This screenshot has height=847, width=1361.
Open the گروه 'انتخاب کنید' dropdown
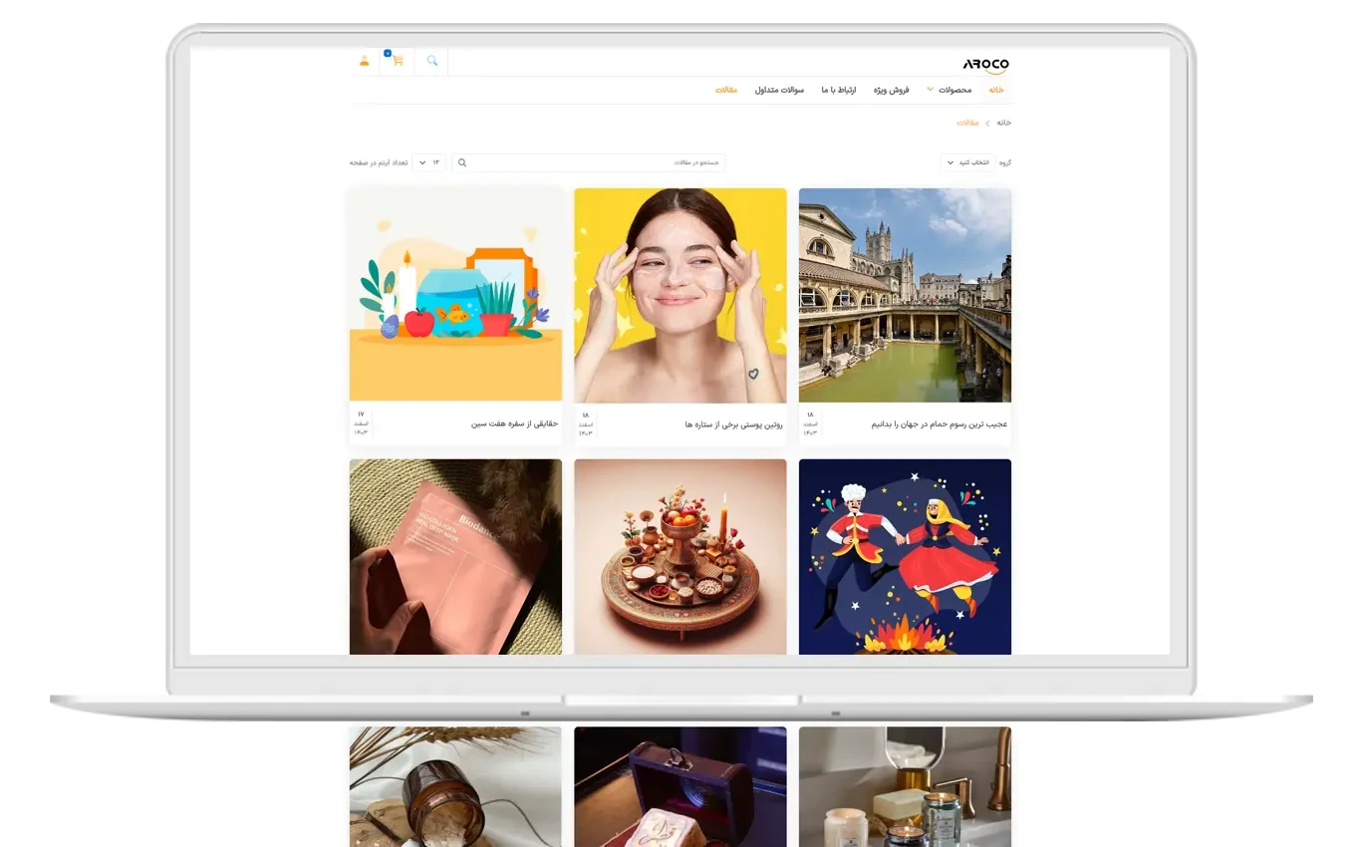(966, 162)
